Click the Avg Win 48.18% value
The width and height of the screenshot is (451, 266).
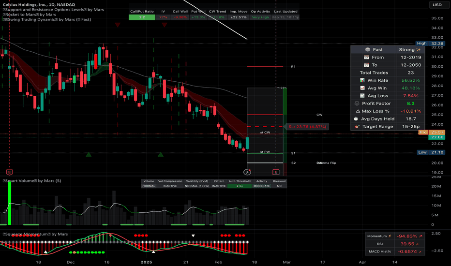pyautogui.click(x=411, y=88)
